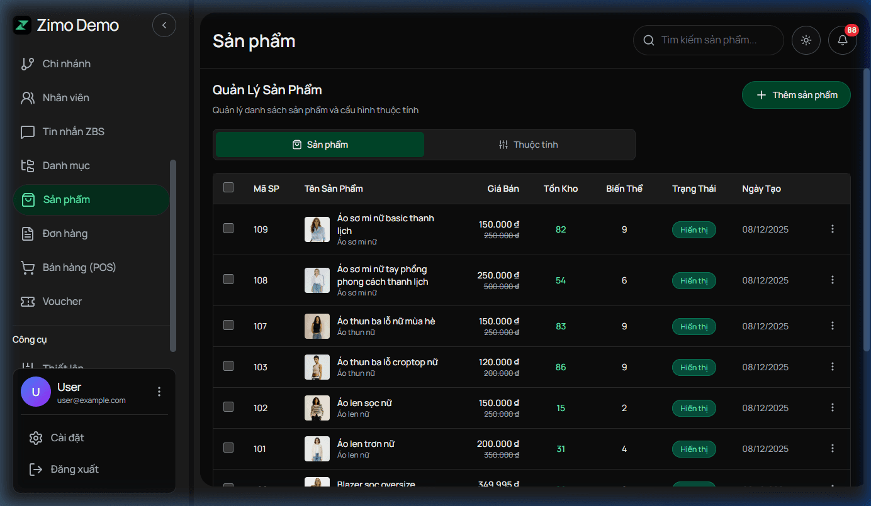Screen dimensions: 871x506
Task: Collapse sidebar with chevron button
Action: click(164, 25)
